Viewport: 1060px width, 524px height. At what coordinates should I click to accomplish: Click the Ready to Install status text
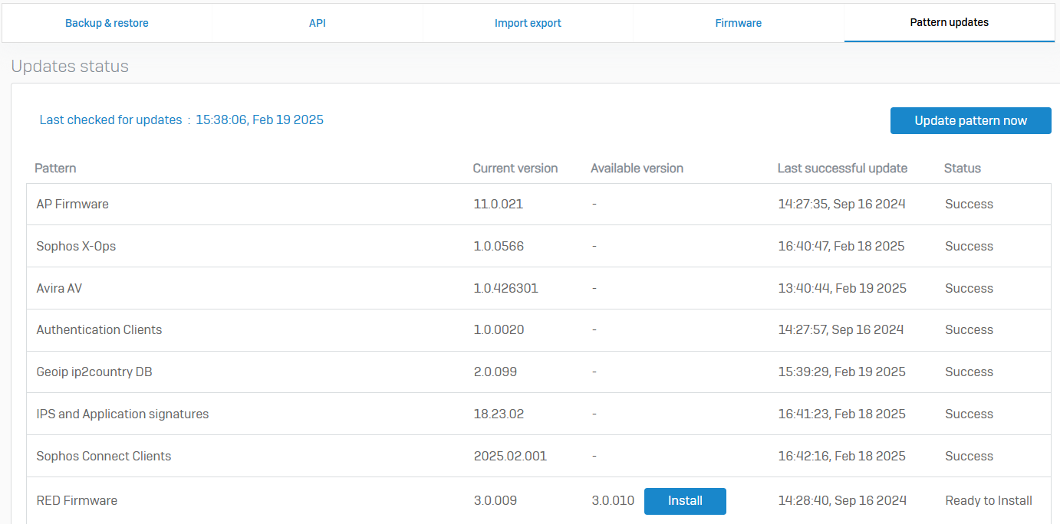point(988,500)
